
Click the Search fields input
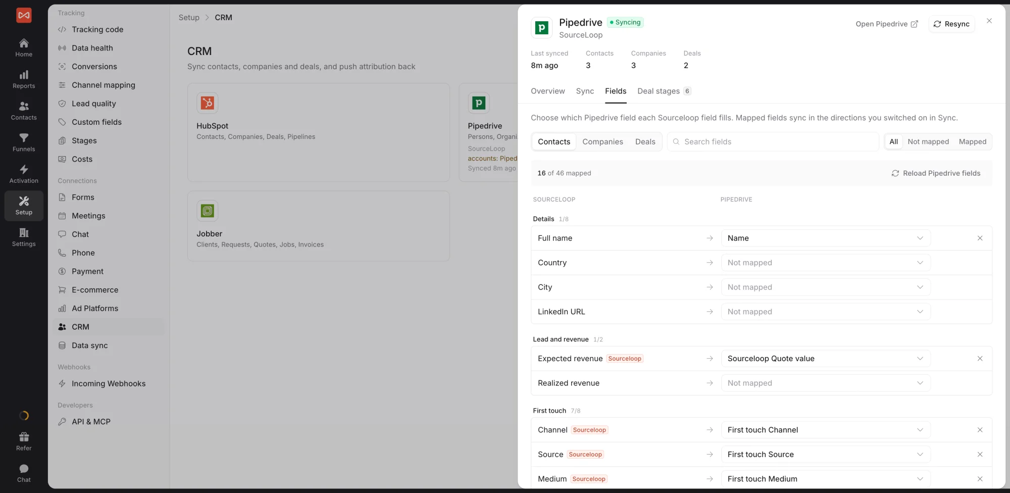tap(773, 142)
